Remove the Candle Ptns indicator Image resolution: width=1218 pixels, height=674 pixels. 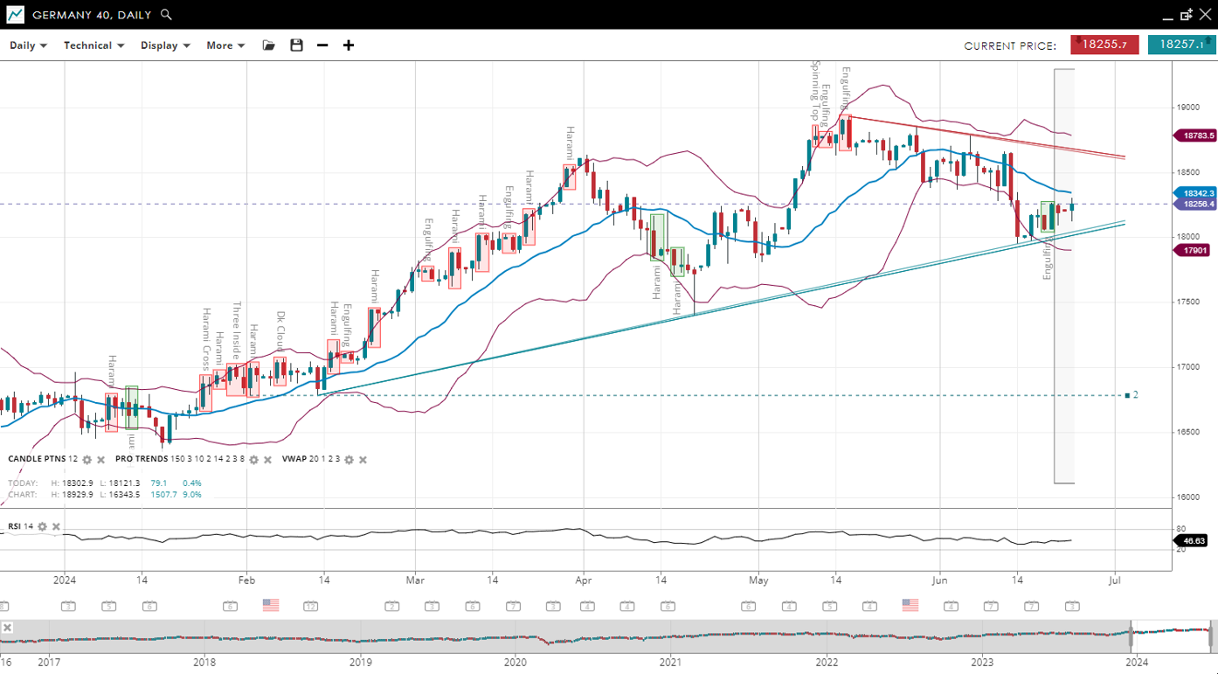pyautogui.click(x=100, y=460)
